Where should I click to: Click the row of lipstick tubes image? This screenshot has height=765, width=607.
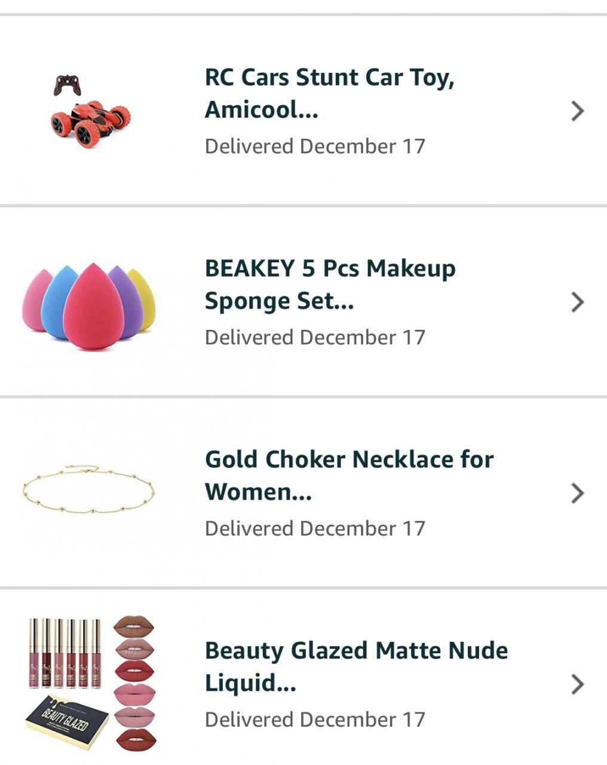tap(66, 654)
